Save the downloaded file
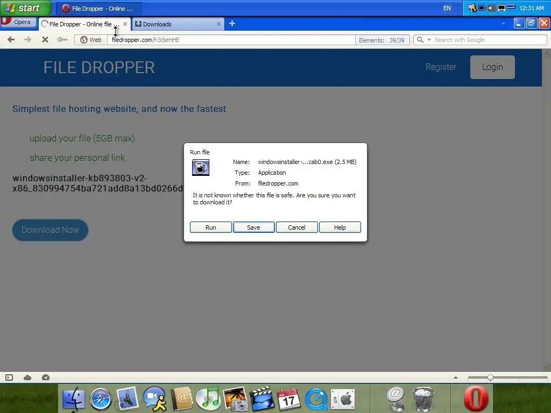 pyautogui.click(x=253, y=227)
